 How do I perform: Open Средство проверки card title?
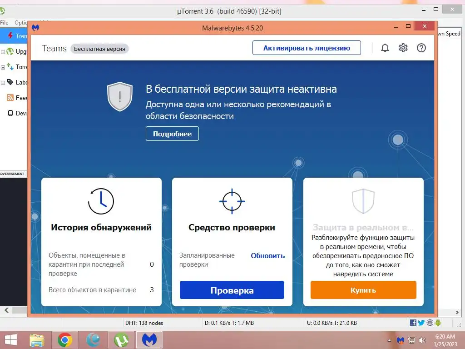point(232,227)
